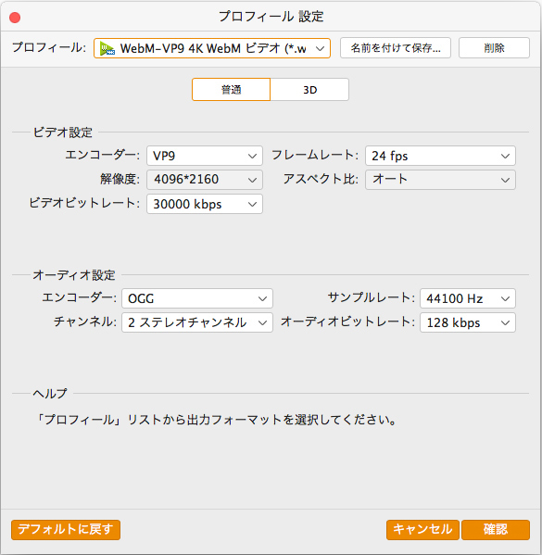Viewport: 542px width, 555px height.
Task: Click the 確認 button
Action: pyautogui.click(x=496, y=529)
